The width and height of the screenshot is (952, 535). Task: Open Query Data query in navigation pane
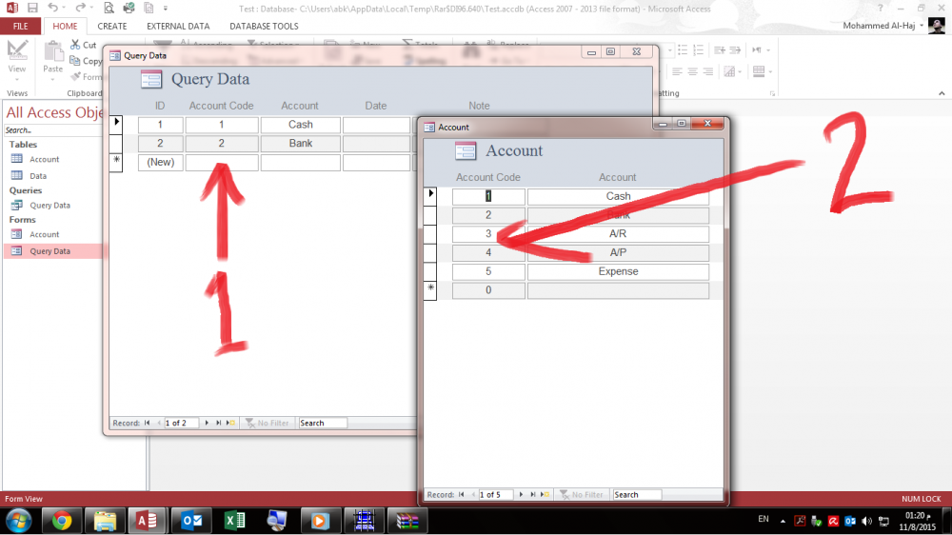(50, 206)
